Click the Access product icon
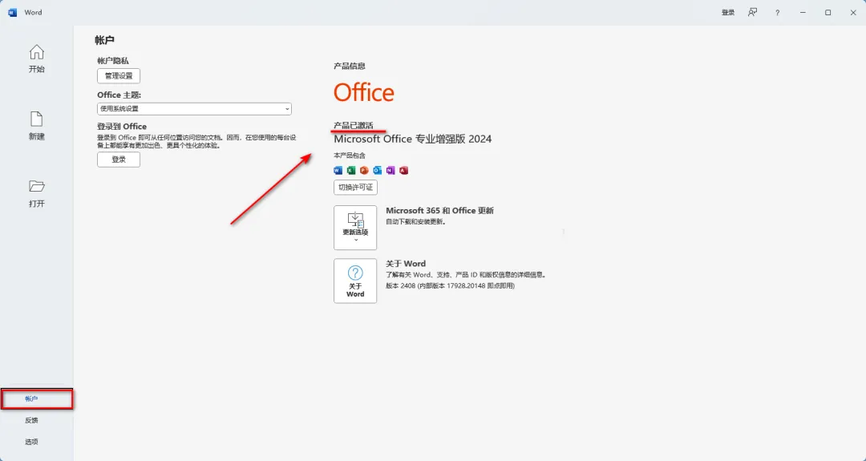The width and height of the screenshot is (866, 461). (403, 171)
